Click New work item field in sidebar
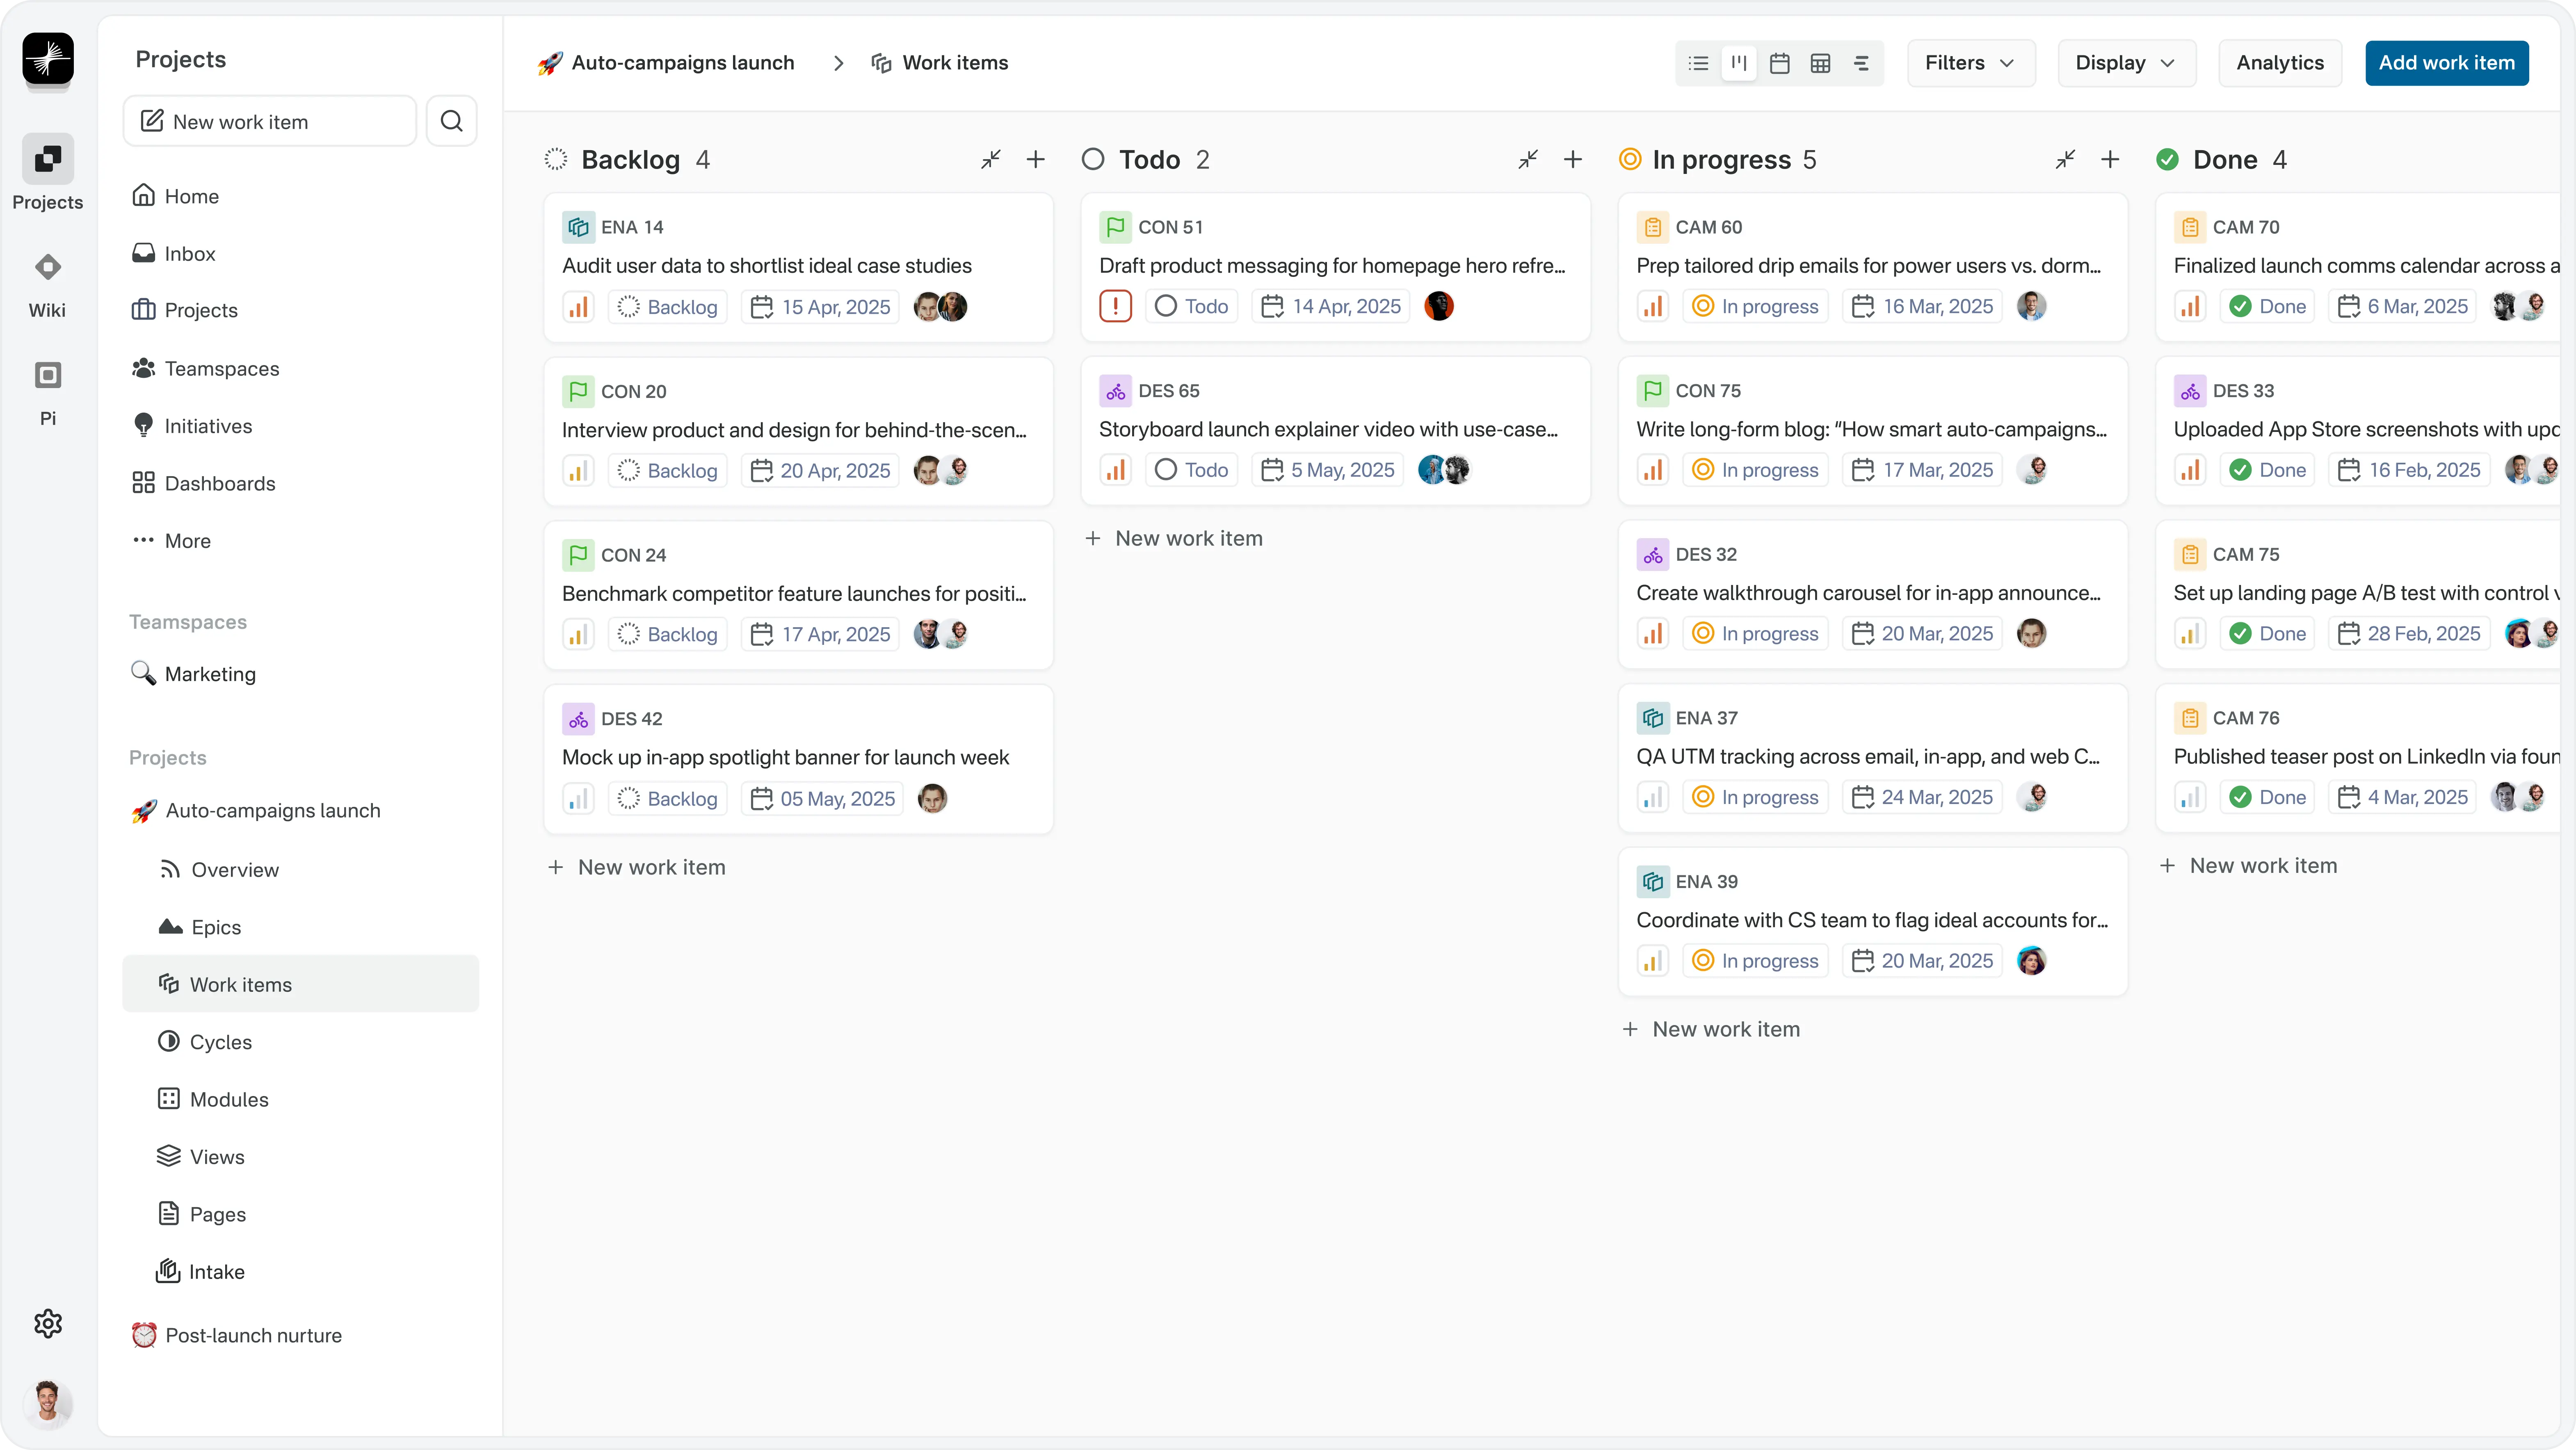The width and height of the screenshot is (2576, 1450). tap(269, 121)
